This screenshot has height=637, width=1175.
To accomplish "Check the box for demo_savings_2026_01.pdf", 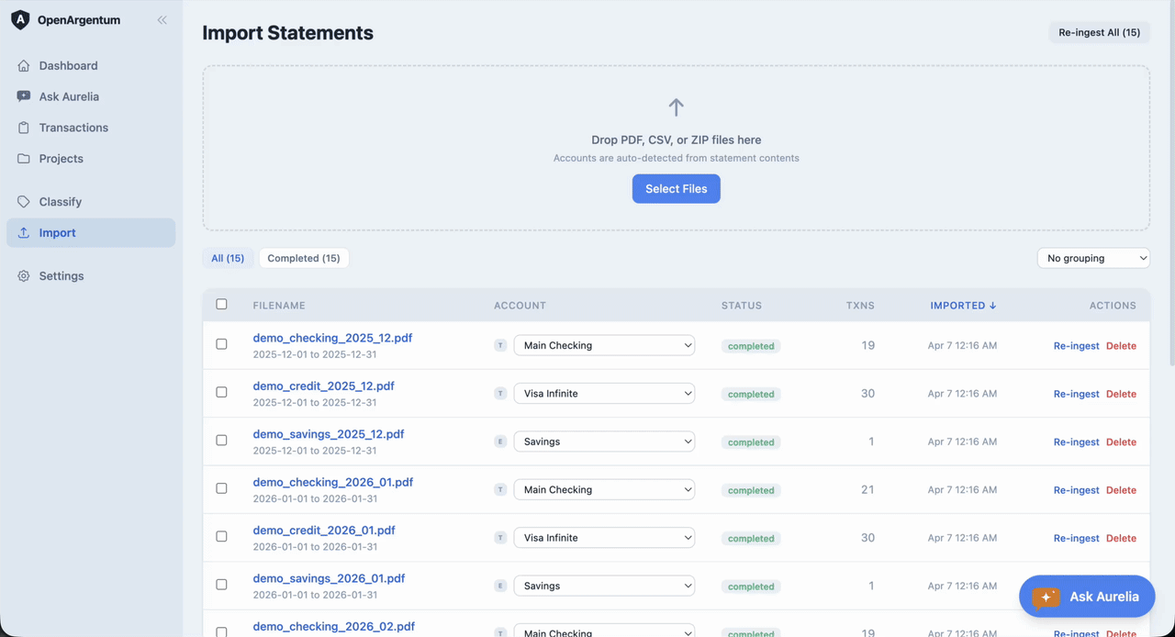I will 221,585.
